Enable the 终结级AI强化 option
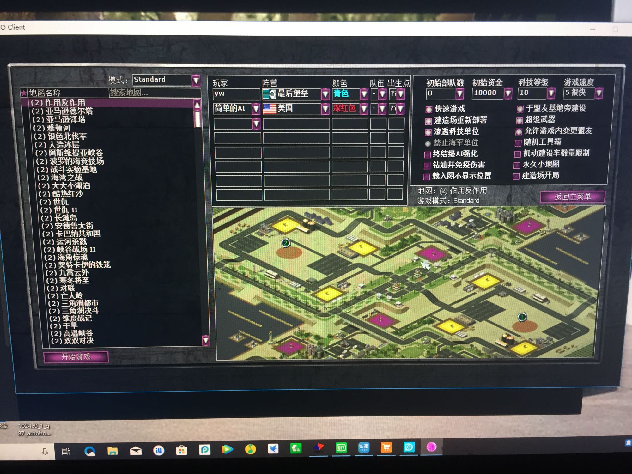The height and width of the screenshot is (474, 632). click(427, 155)
